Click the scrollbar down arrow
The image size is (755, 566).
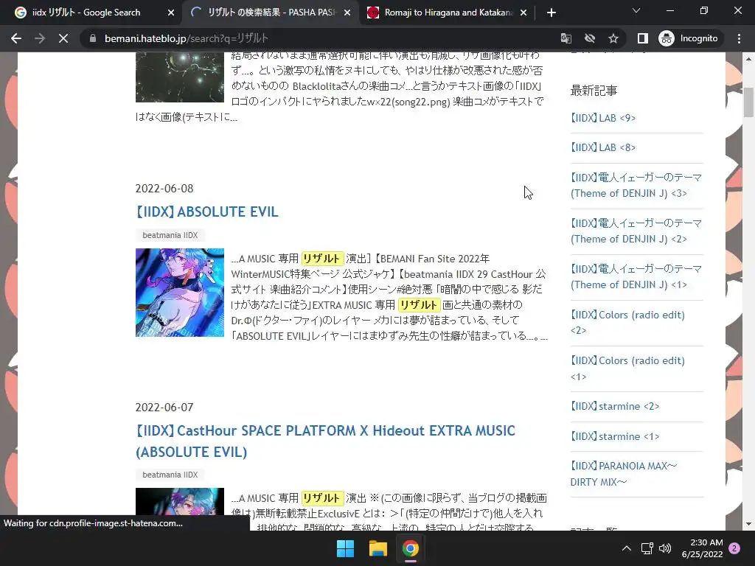pyautogui.click(x=748, y=524)
